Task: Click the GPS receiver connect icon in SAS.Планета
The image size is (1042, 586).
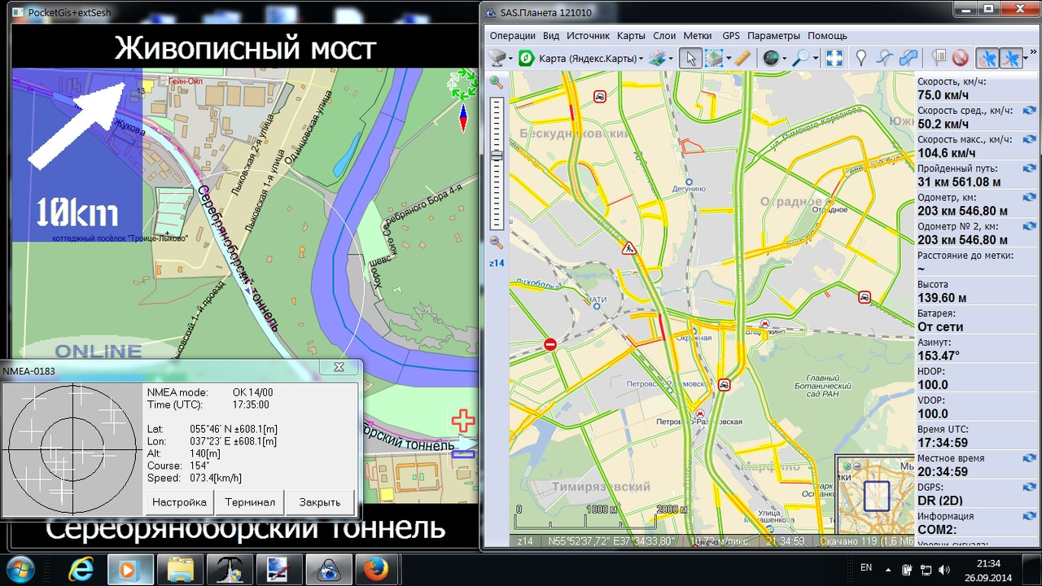Action: point(498,59)
